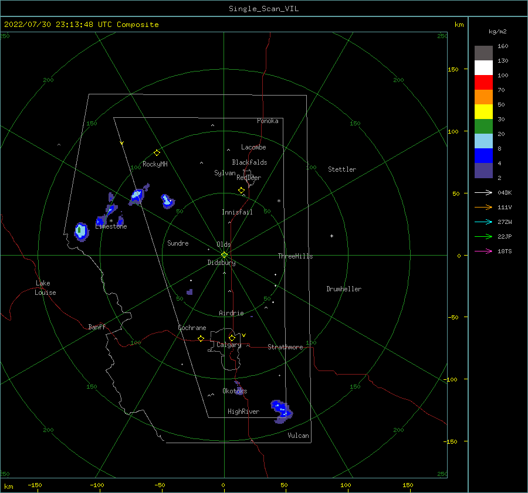528x493 pixels.
Task: Click the Stettler label
Action: [342, 169]
